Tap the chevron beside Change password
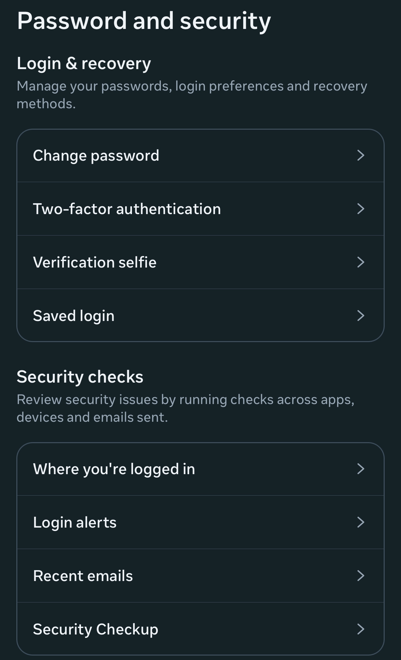 click(361, 156)
